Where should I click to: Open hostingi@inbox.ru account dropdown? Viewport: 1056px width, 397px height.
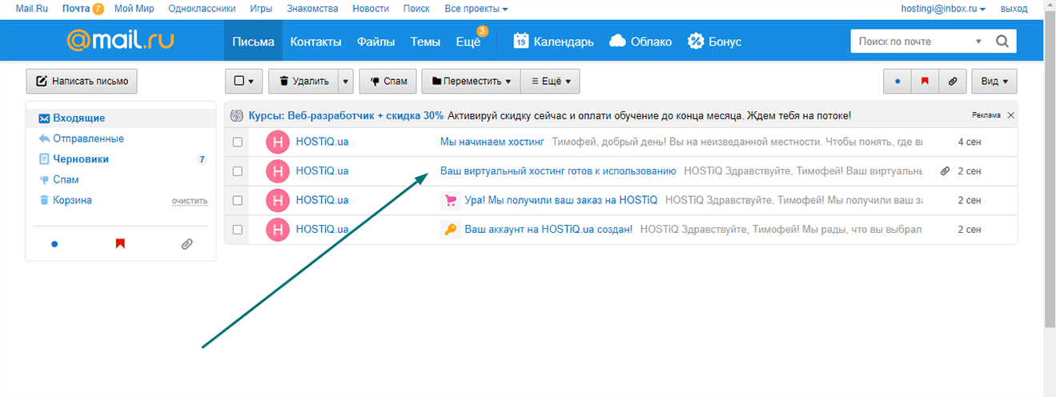(x=943, y=9)
